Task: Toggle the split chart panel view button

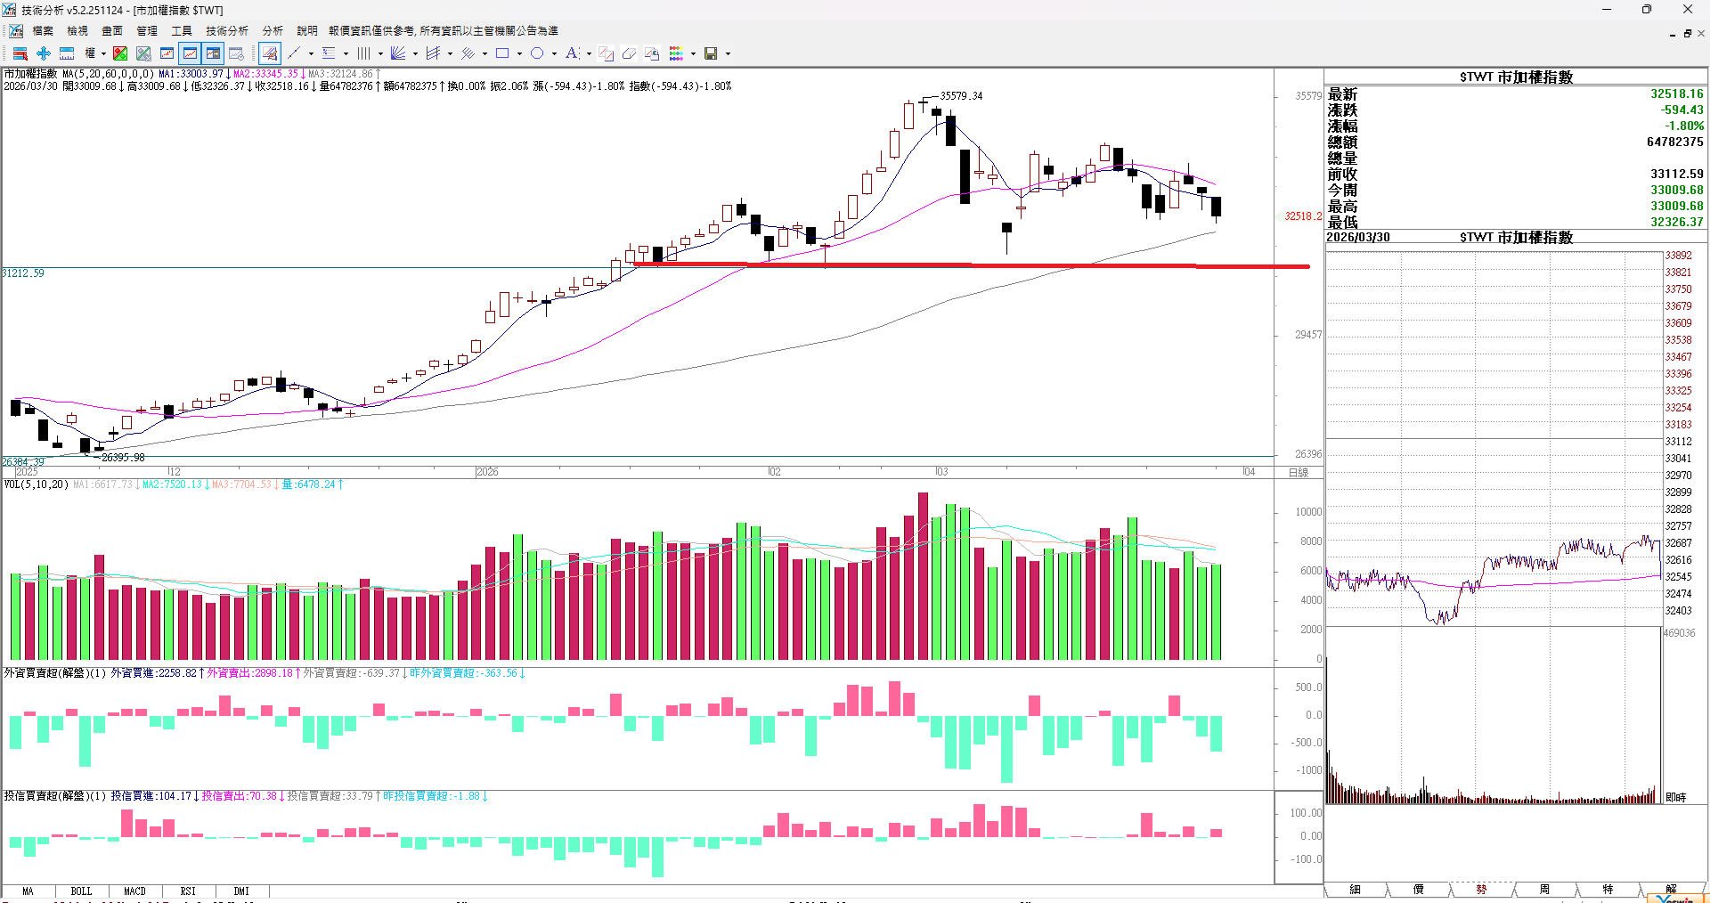Action: 213,53
